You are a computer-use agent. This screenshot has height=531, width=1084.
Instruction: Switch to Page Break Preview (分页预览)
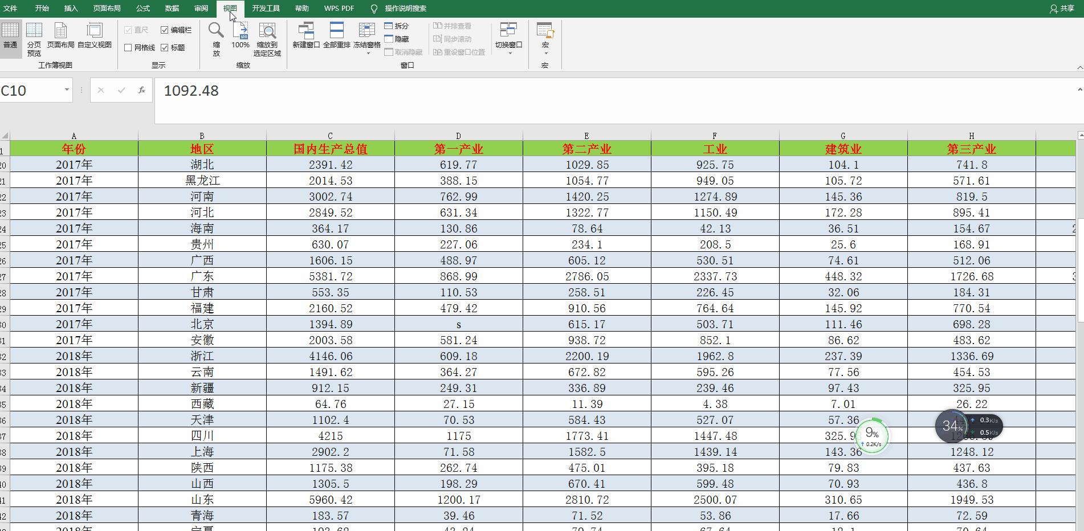pos(34,38)
